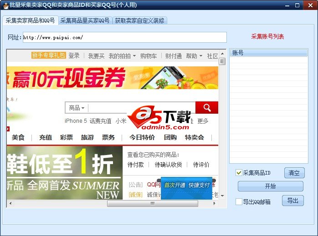Click the 充值 category link
This screenshot has width=318, height=236.
[x=46, y=137]
